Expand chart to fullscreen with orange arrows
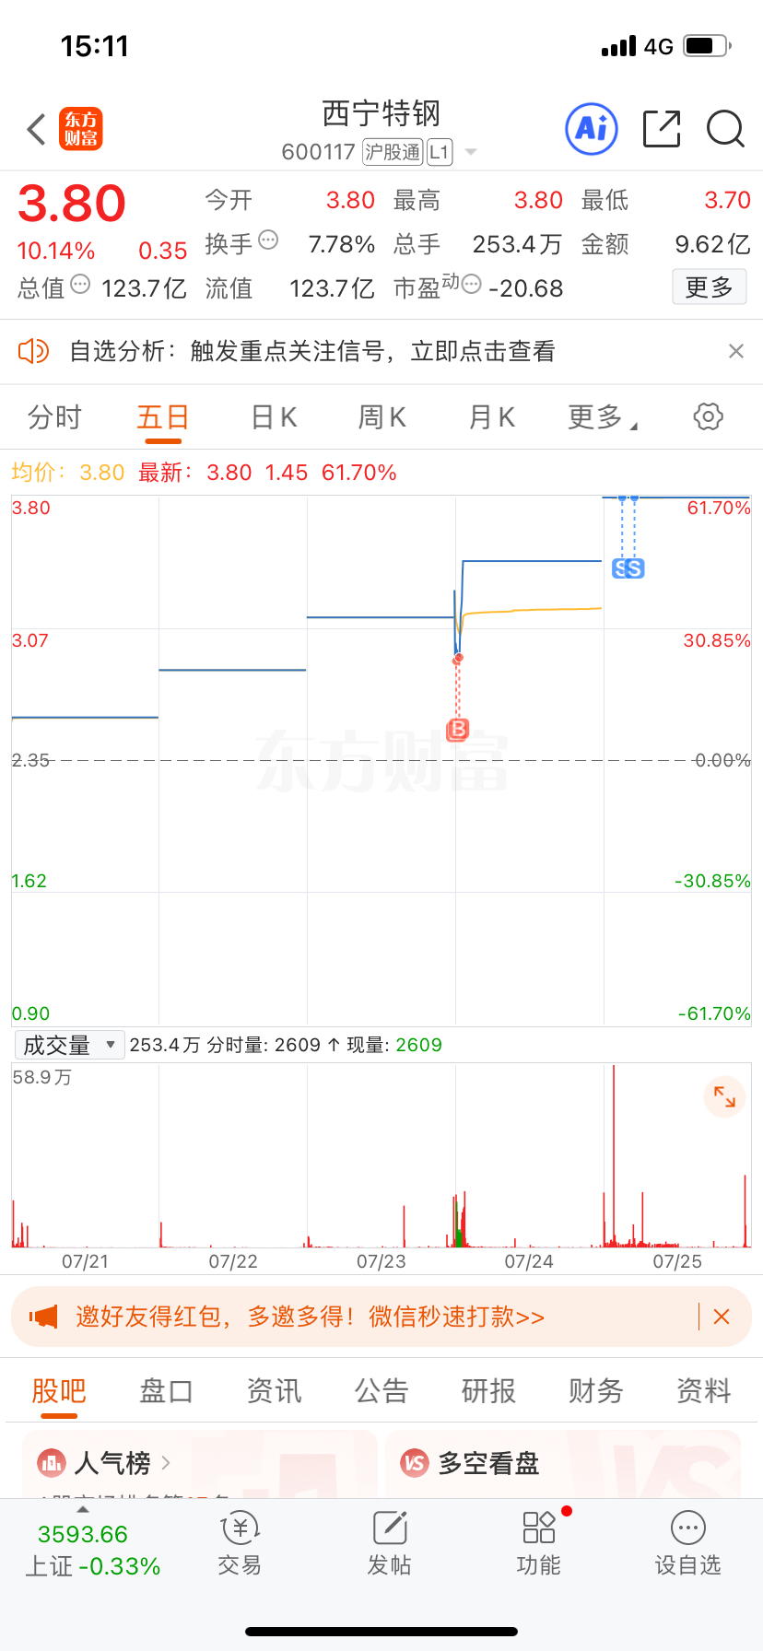763x1651 pixels. [x=724, y=1096]
